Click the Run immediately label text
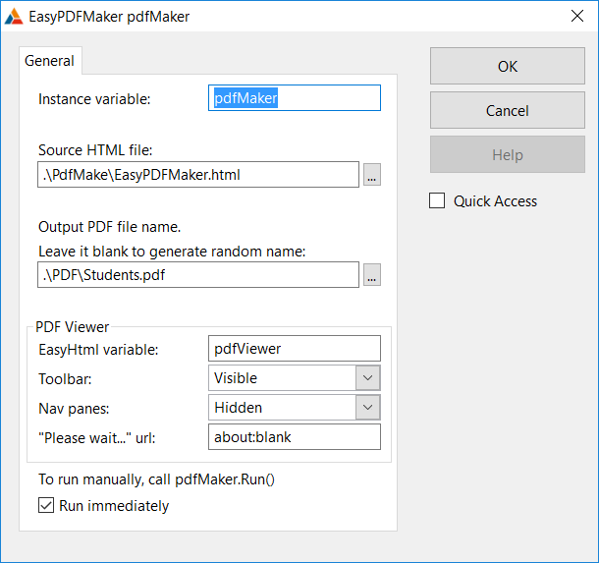The height and width of the screenshot is (563, 599). coord(114,506)
